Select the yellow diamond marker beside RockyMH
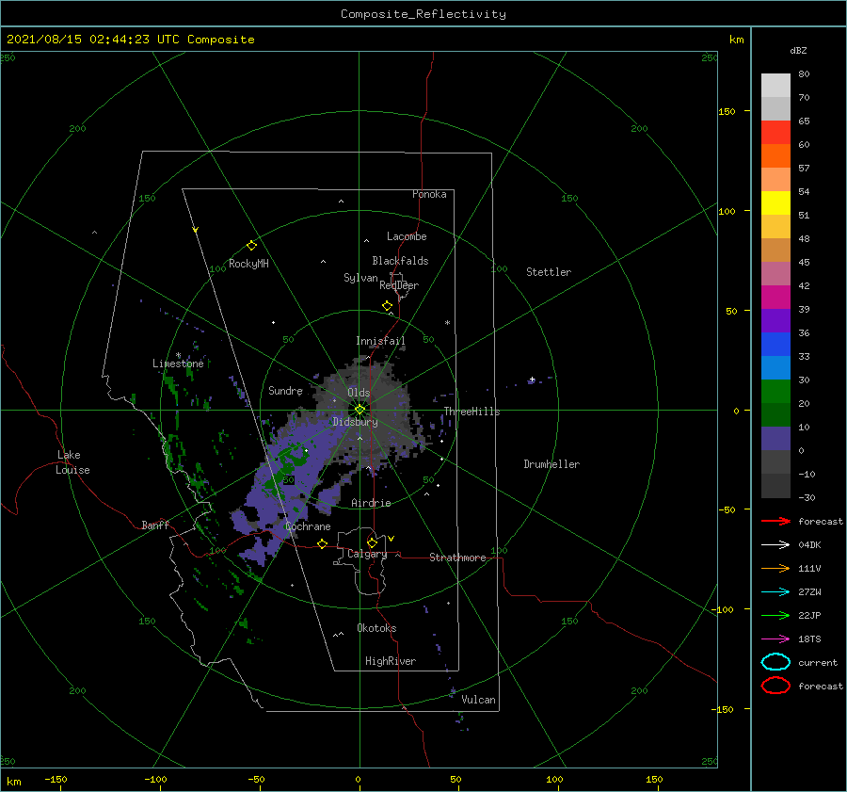This screenshot has width=847, height=792. (251, 246)
